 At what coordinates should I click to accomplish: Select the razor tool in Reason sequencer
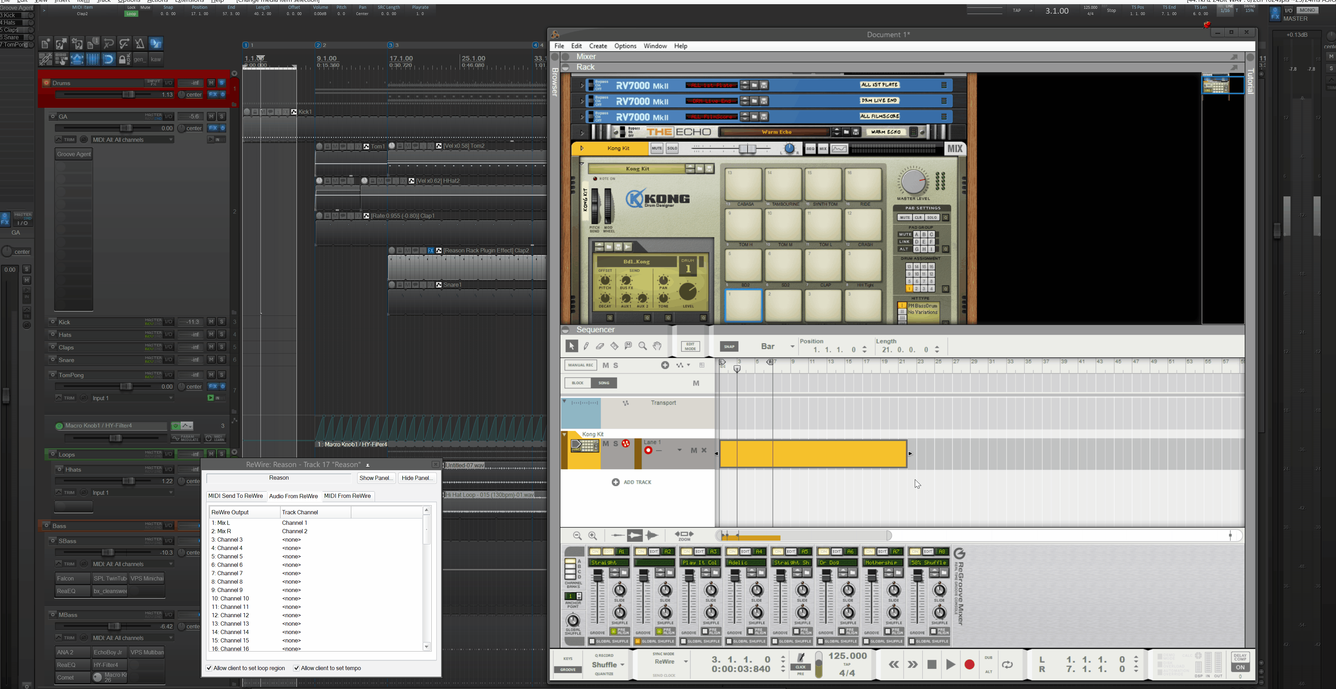click(614, 346)
